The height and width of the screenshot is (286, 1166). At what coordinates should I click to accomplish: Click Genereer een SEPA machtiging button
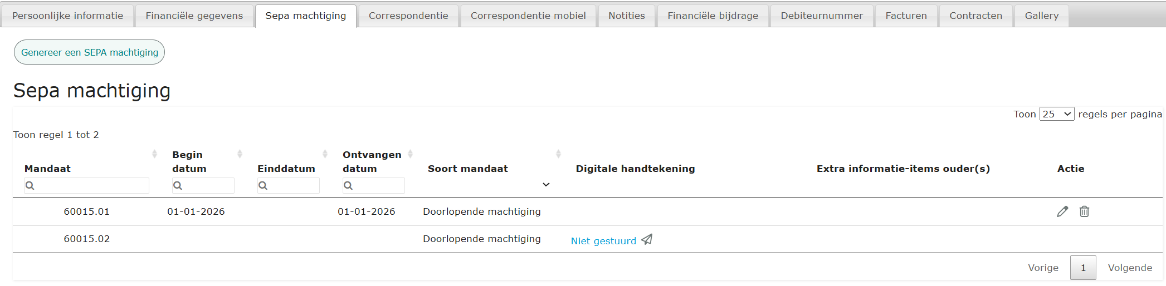tap(89, 52)
